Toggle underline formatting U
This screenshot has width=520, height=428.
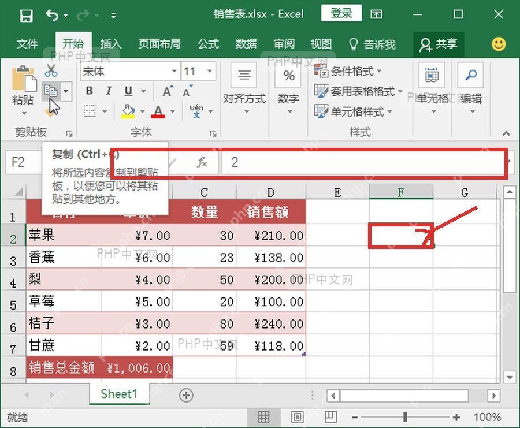[128, 91]
